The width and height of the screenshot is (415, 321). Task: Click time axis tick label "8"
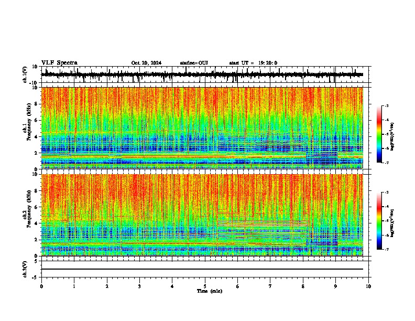click(303, 286)
